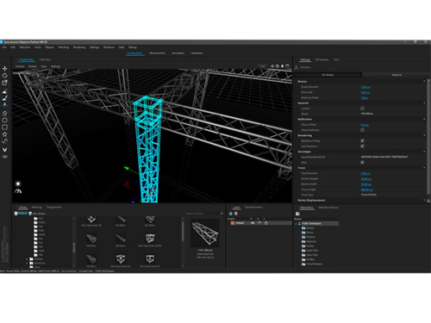Collapse the Sonstiges section
Viewport: 431px width, 323px height.
click(424, 152)
